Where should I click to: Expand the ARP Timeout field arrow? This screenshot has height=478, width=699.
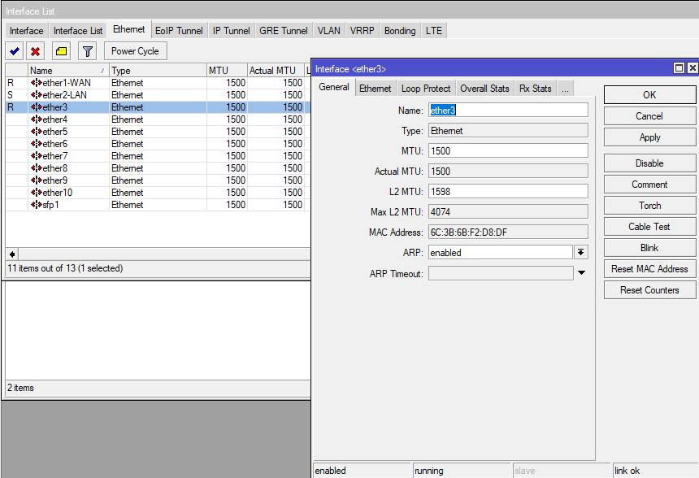pos(581,273)
